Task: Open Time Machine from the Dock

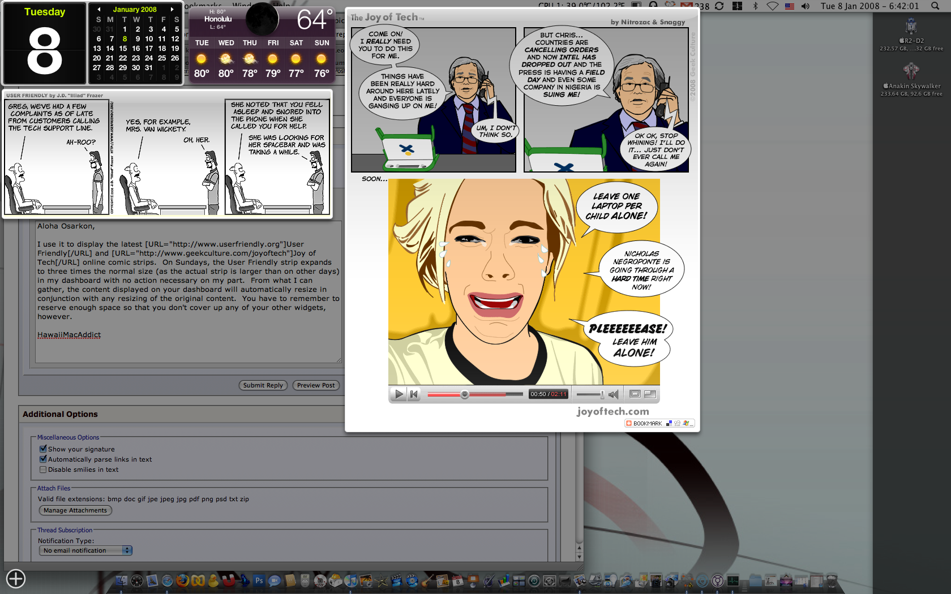Action: coord(534,581)
